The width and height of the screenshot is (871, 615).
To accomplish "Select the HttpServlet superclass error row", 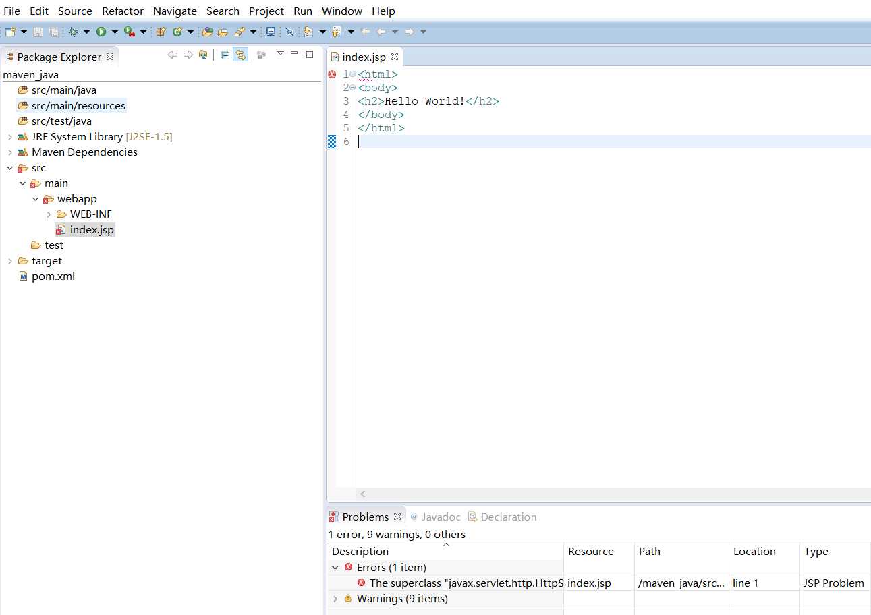I will click(599, 583).
